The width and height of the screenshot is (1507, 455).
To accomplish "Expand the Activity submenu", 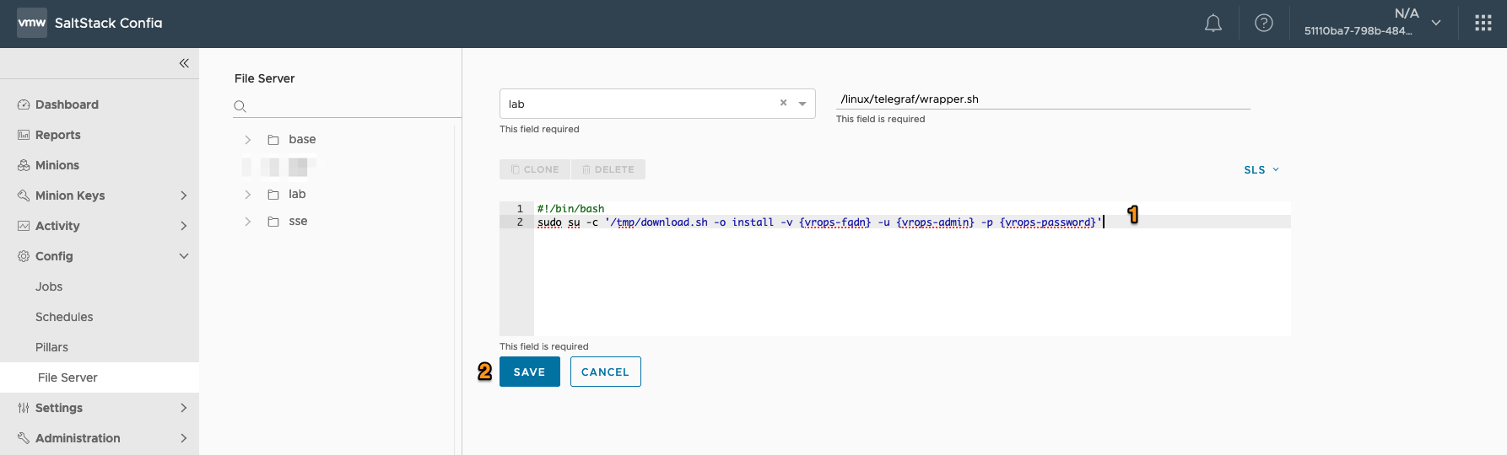I will [184, 226].
